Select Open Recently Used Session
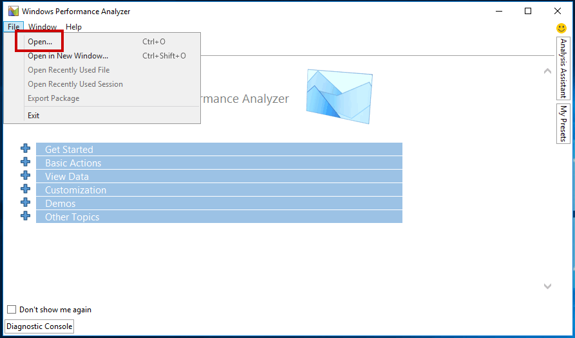Screen dimensions: 575x338 coord(102,84)
